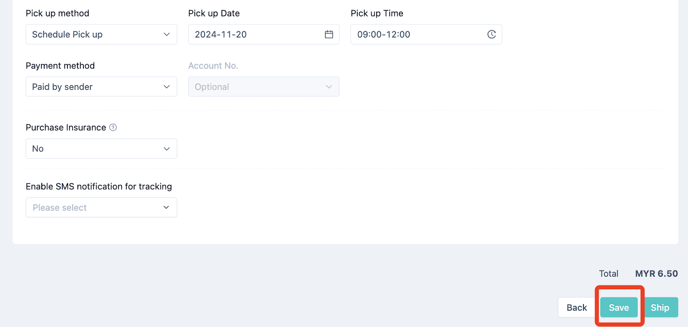Screen dimensions: 688x327
Task: Click the MYR 6.50 total amount
Action: tap(657, 274)
